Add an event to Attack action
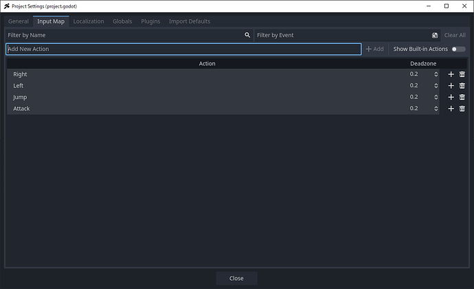 451,109
